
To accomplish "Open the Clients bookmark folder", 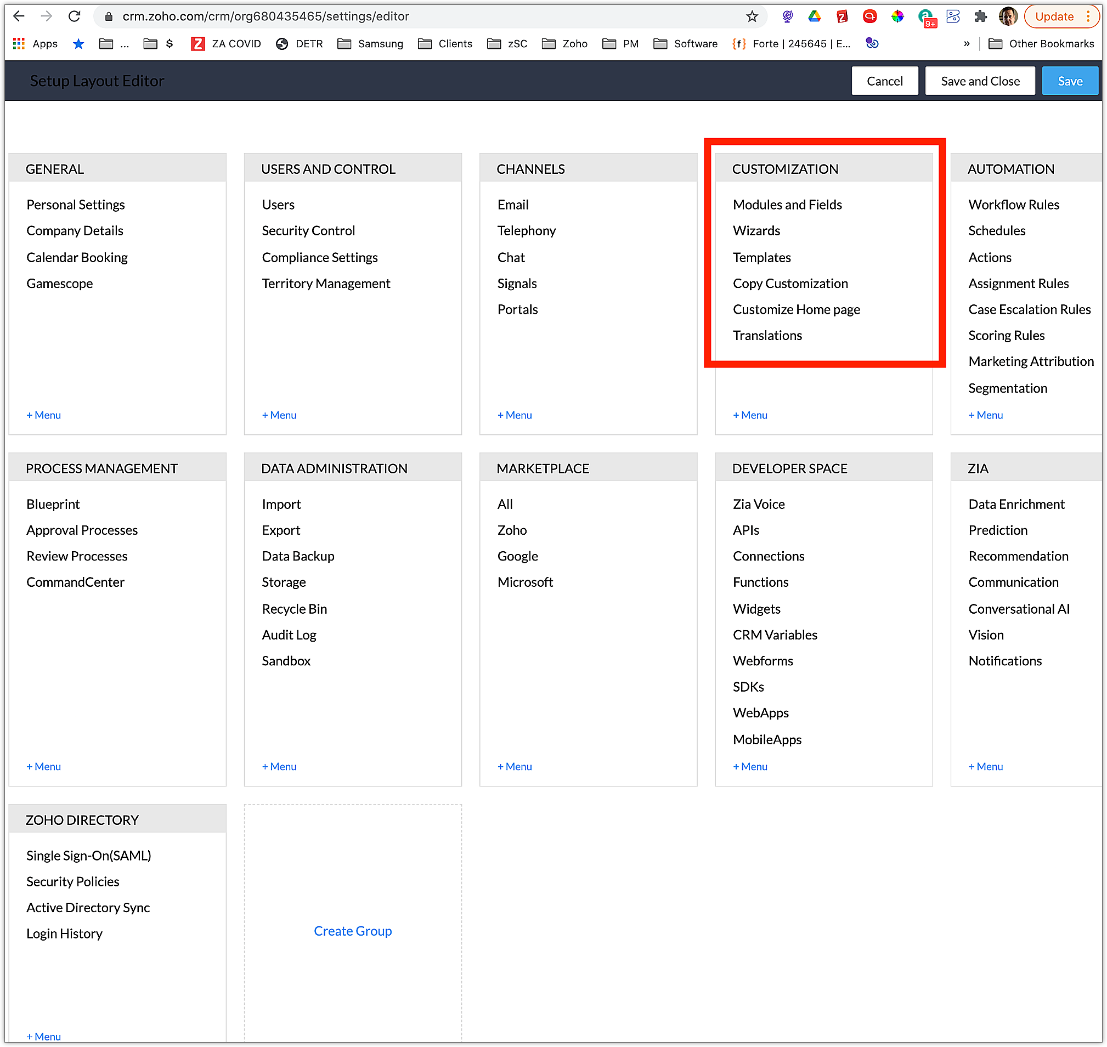I will tap(445, 43).
